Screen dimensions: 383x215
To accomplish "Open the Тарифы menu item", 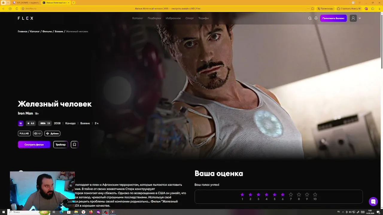I will (x=203, y=18).
